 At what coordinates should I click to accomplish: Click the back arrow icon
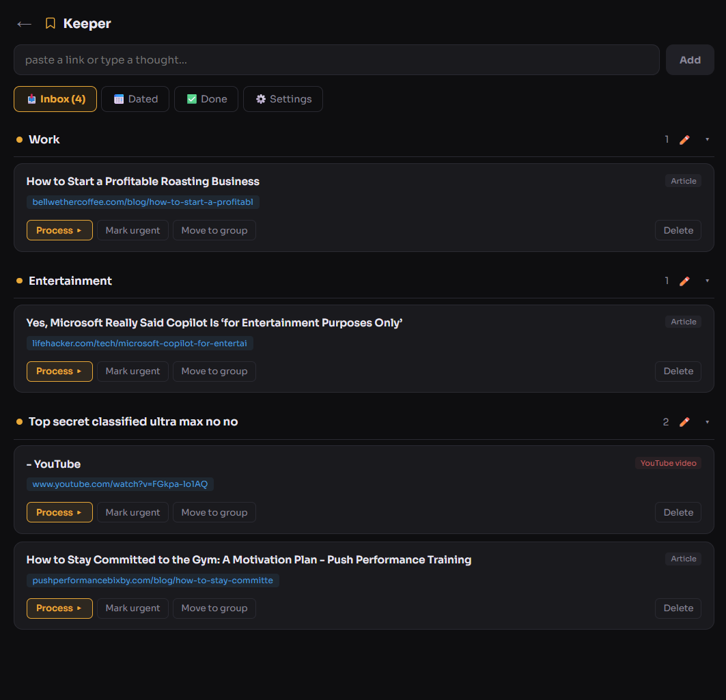tap(24, 24)
